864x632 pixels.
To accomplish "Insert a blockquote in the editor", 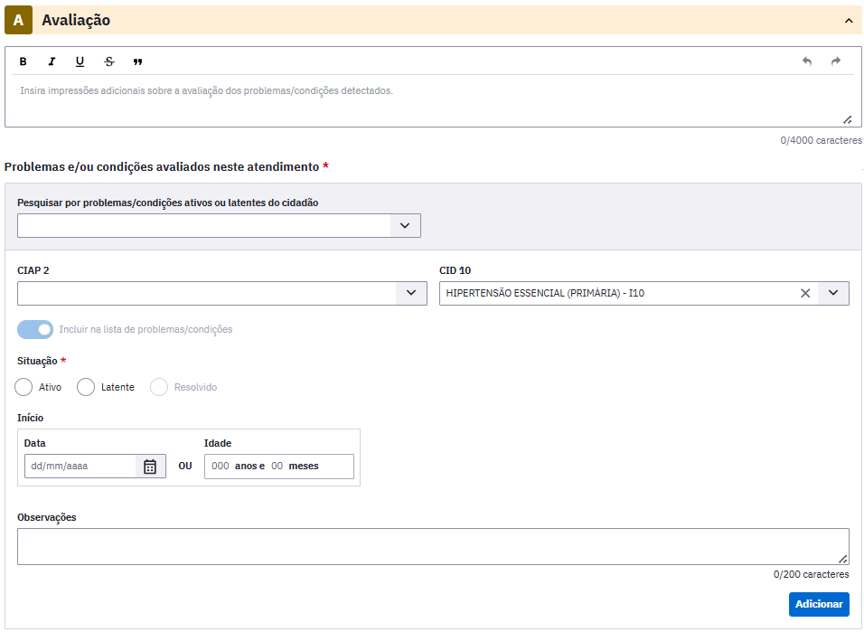I will pos(137,61).
